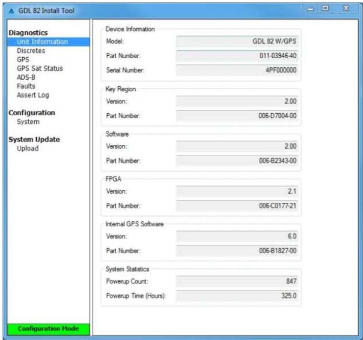The height and width of the screenshot is (340, 363).
Task: Open the GPS diagnostics page
Action: [23, 59]
